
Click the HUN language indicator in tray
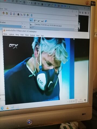(x=76, y=101)
